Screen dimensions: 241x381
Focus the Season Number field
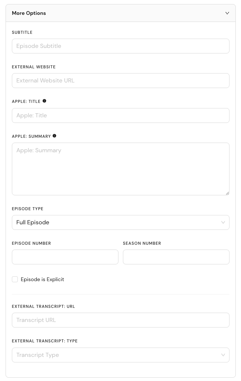tap(176, 257)
